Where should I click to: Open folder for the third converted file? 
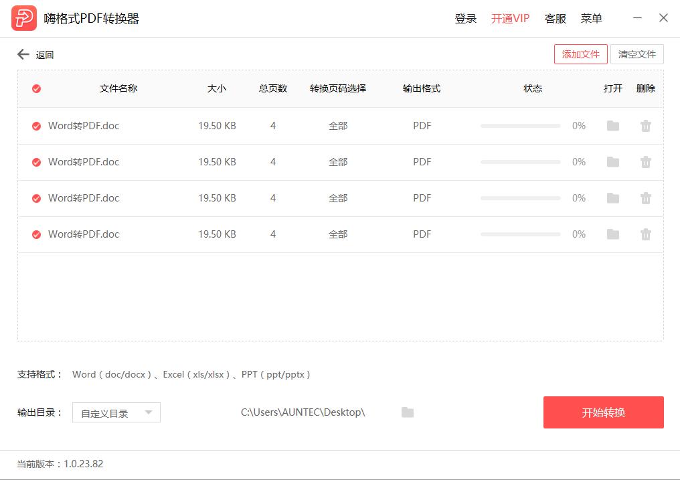pos(612,197)
